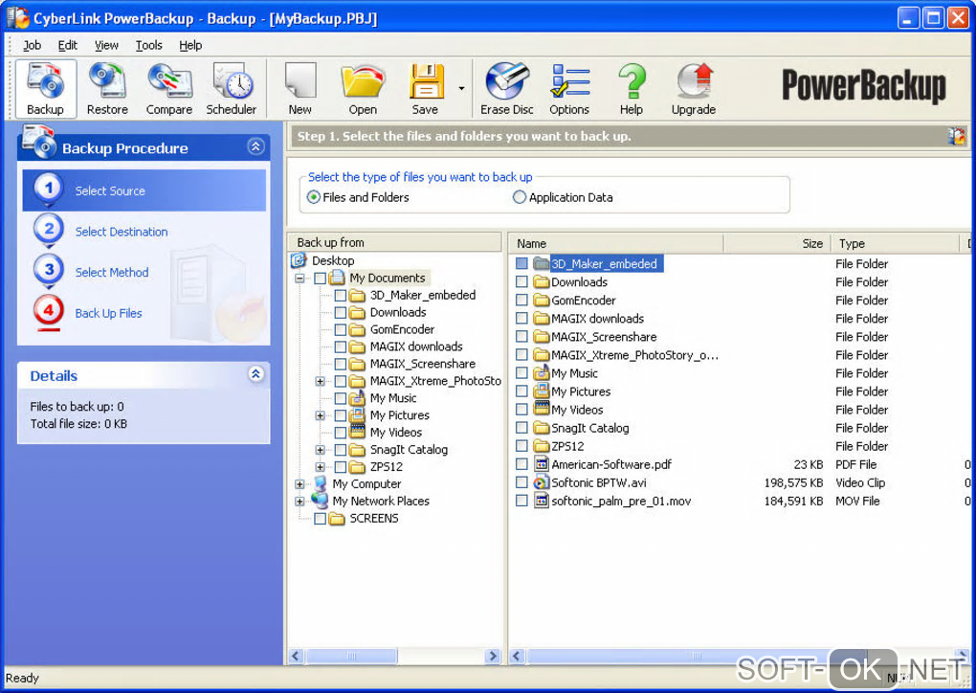Open the View menu

click(106, 45)
